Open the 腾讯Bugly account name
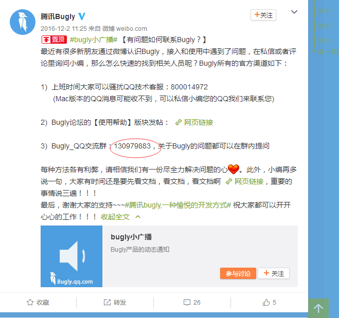The width and height of the screenshot is (339, 318). point(58,16)
